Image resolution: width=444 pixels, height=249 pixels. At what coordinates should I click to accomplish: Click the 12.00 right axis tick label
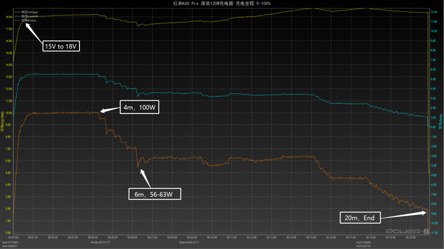(434, 12)
